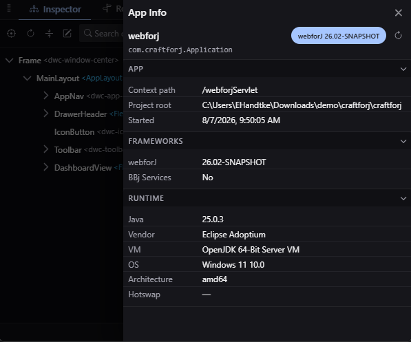The height and width of the screenshot is (342, 411).
Task: Click the amd64 architecture value
Action: pos(214,279)
